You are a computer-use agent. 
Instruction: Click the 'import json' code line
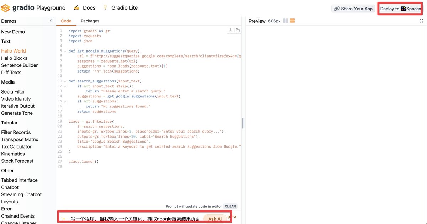point(80,41)
